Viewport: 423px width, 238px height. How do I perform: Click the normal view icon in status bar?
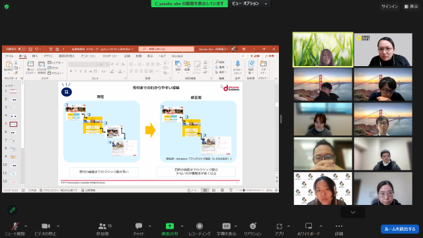tap(205, 190)
